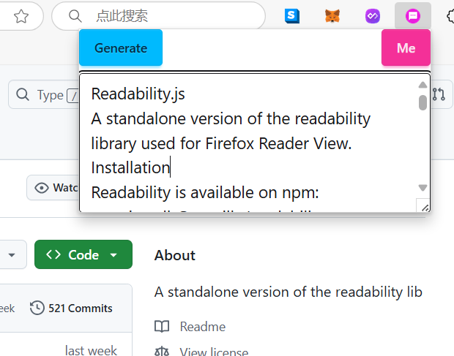Click the bookmark star icon
This screenshot has width=454, height=356.
click(x=22, y=16)
